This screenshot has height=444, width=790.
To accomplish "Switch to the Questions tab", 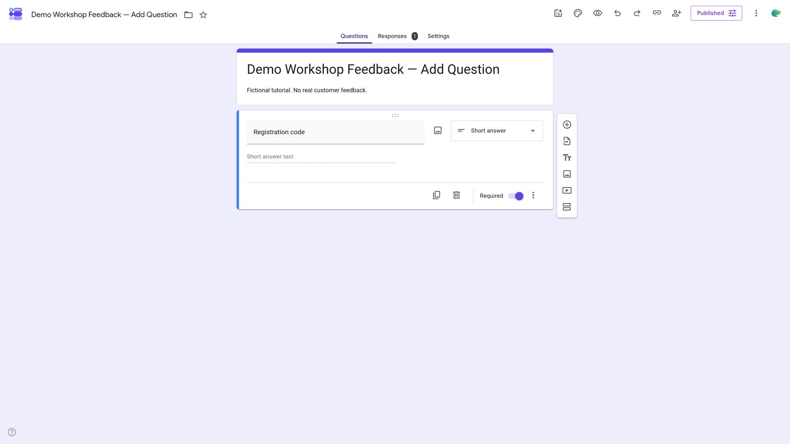I will 354,36.
